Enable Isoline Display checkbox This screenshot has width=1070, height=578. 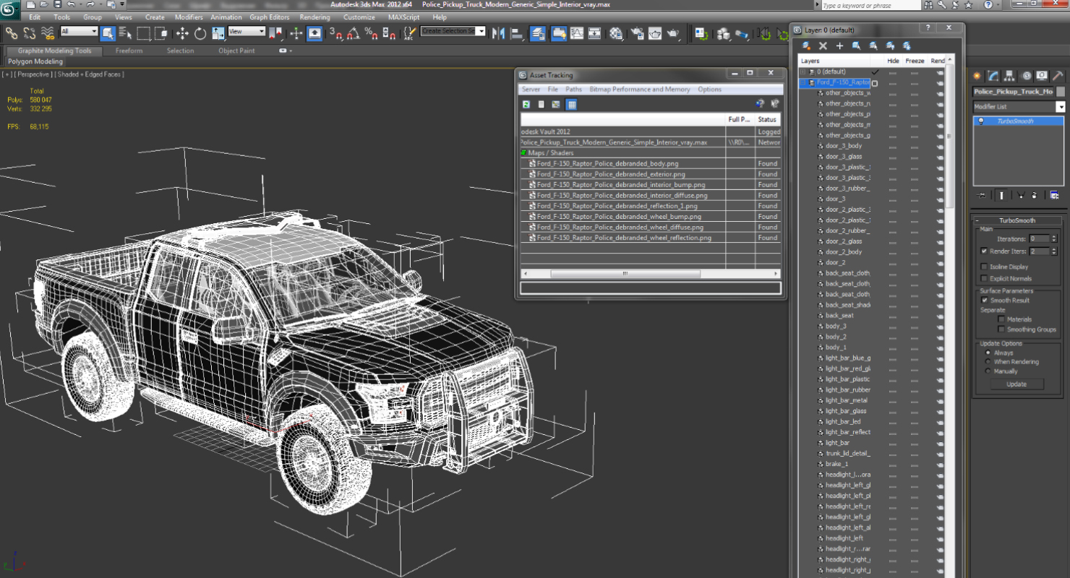984,267
